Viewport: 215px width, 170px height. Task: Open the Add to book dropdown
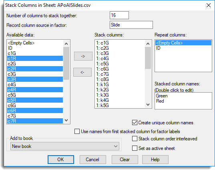(65, 146)
